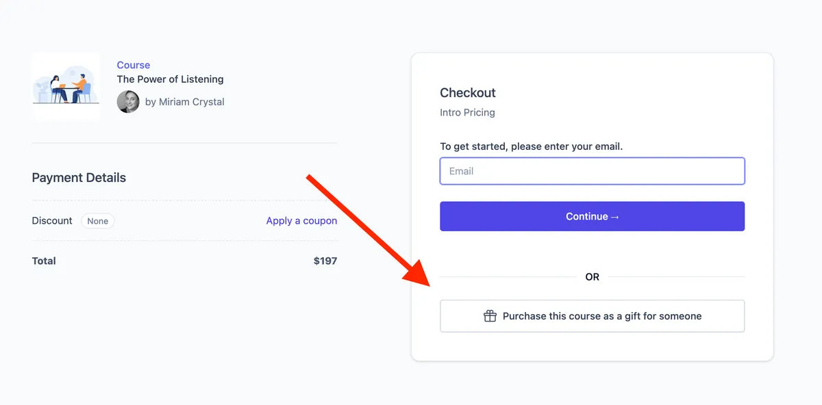Click Miriam Crystal's profile avatar
The image size is (822, 405).
(x=128, y=101)
